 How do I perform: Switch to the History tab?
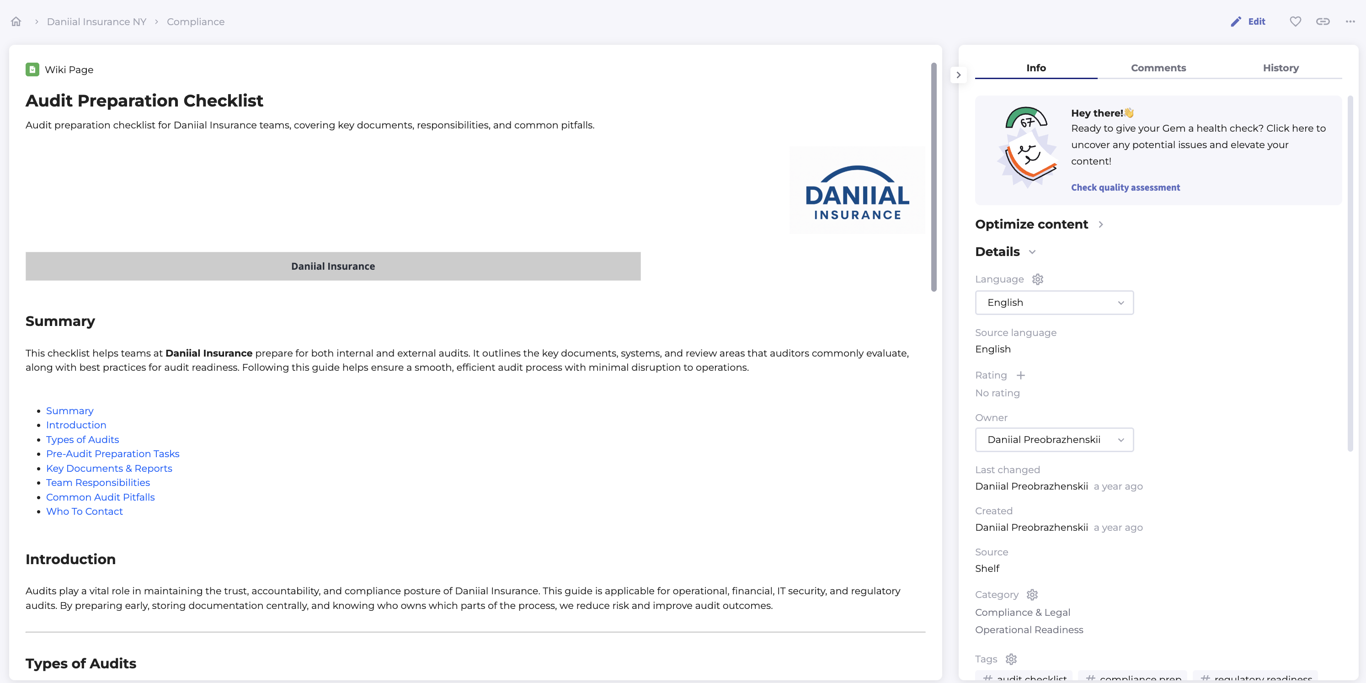point(1280,68)
